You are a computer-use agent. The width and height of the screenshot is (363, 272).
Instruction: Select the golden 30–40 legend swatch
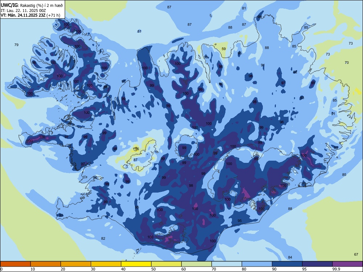106,264
